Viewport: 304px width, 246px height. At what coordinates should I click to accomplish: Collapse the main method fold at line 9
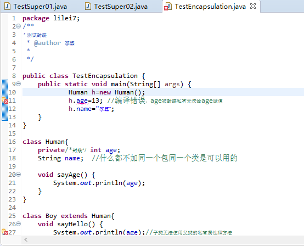[x=18, y=84]
